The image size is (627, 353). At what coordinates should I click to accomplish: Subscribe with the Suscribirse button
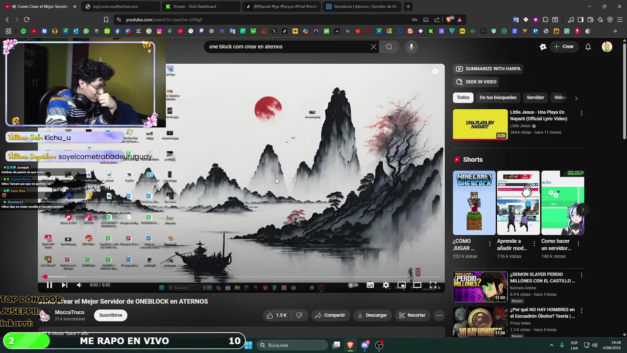[111, 315]
